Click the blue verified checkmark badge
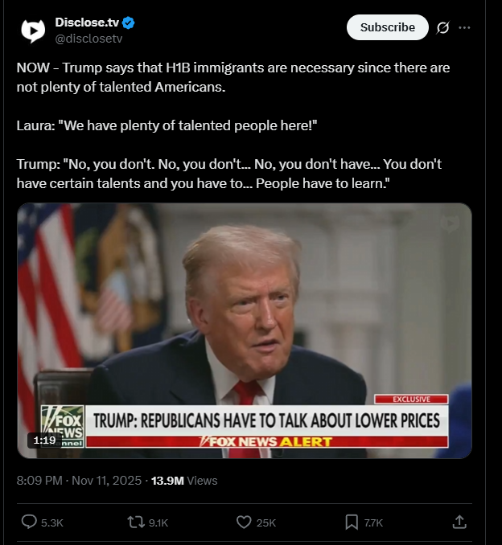 tap(129, 23)
